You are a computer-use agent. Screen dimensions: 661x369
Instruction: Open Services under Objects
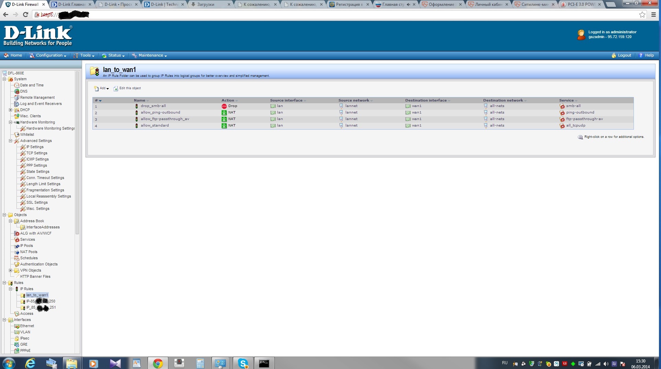coord(27,240)
